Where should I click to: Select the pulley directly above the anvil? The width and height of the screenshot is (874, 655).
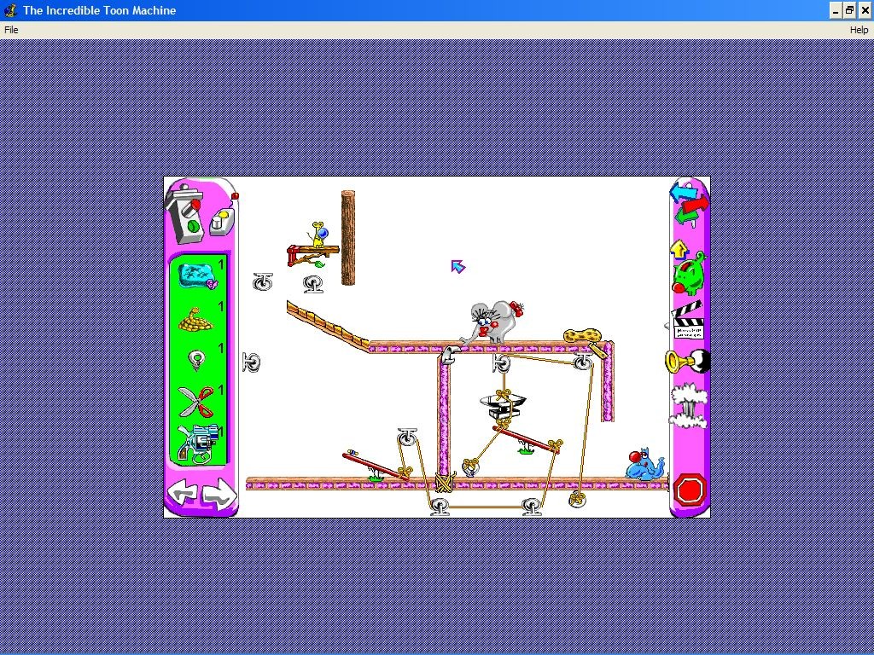(x=501, y=363)
